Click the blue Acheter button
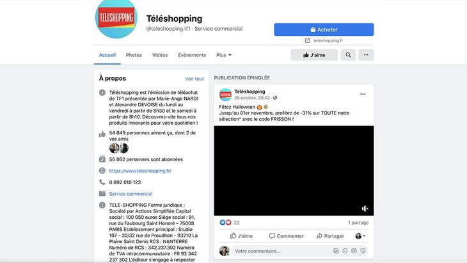The width and height of the screenshot is (467, 263). (x=324, y=29)
